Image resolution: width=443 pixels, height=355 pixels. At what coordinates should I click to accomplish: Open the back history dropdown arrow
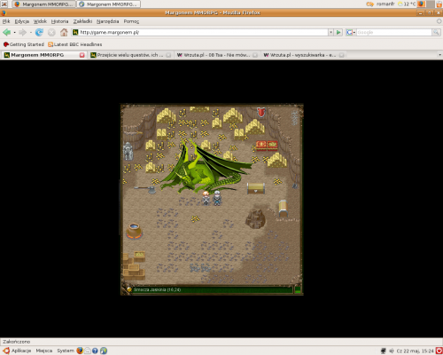14,32
